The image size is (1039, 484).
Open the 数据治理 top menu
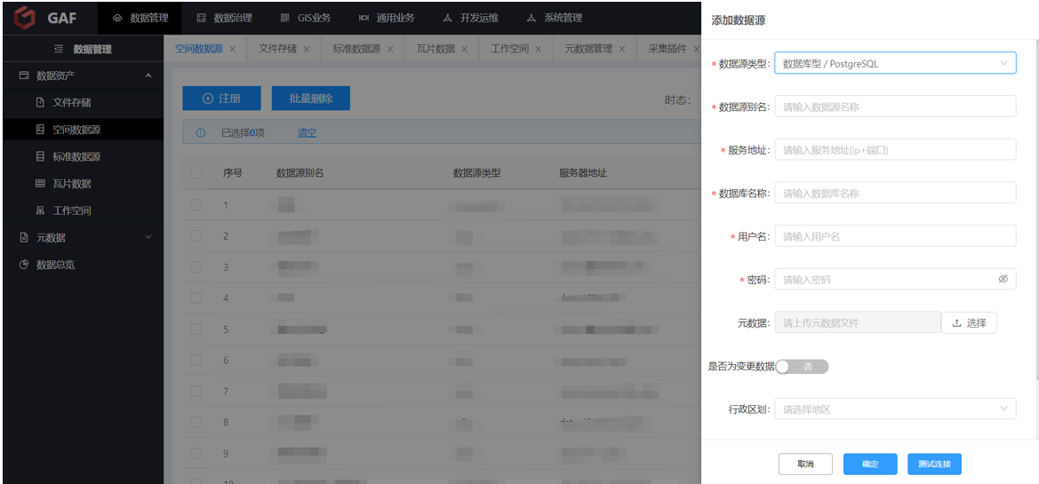tap(224, 18)
